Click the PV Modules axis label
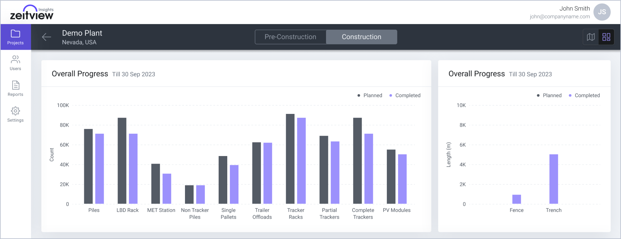The image size is (621, 239). (x=397, y=210)
